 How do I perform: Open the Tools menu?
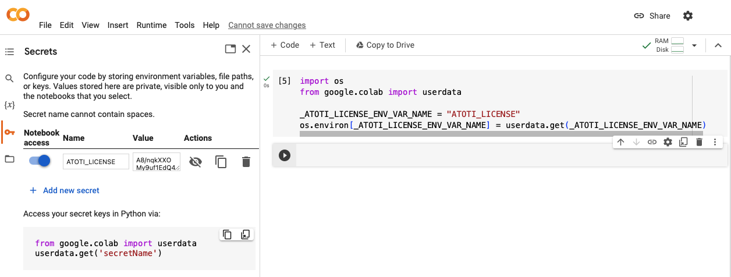184,25
